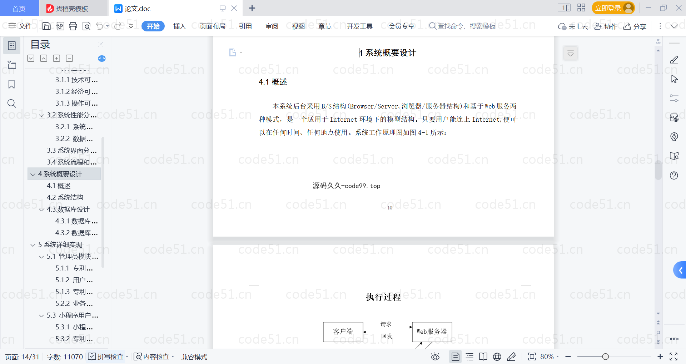Open the help question mark icon
Screen dimensions: 686x364
674,176
